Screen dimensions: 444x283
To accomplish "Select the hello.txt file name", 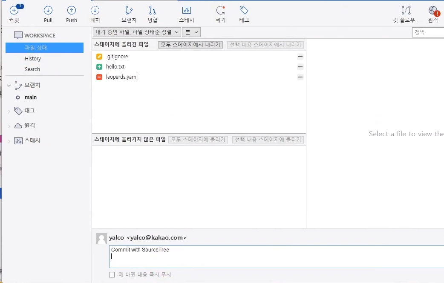I will click(115, 67).
